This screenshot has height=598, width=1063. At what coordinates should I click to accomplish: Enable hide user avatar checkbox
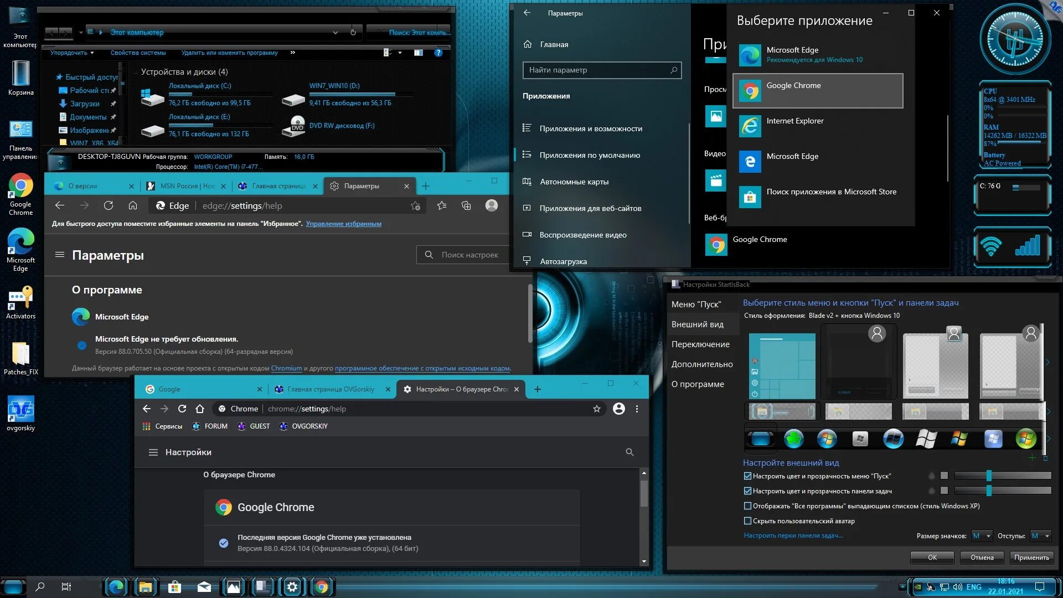(747, 521)
